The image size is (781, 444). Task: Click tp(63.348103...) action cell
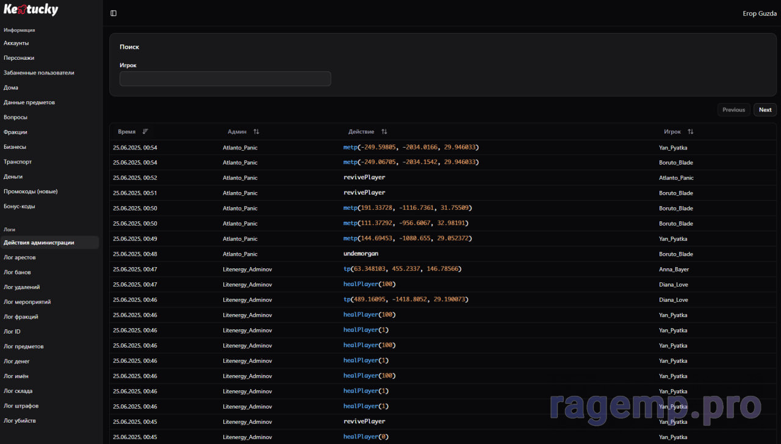[x=403, y=269]
